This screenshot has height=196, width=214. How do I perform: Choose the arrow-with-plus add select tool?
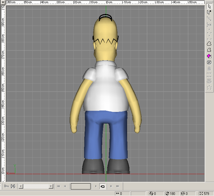click(x=209, y=12)
